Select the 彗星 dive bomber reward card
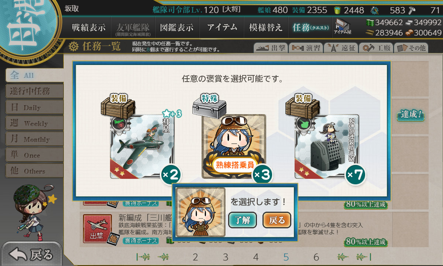443x266 pixels. pyautogui.click(x=142, y=147)
